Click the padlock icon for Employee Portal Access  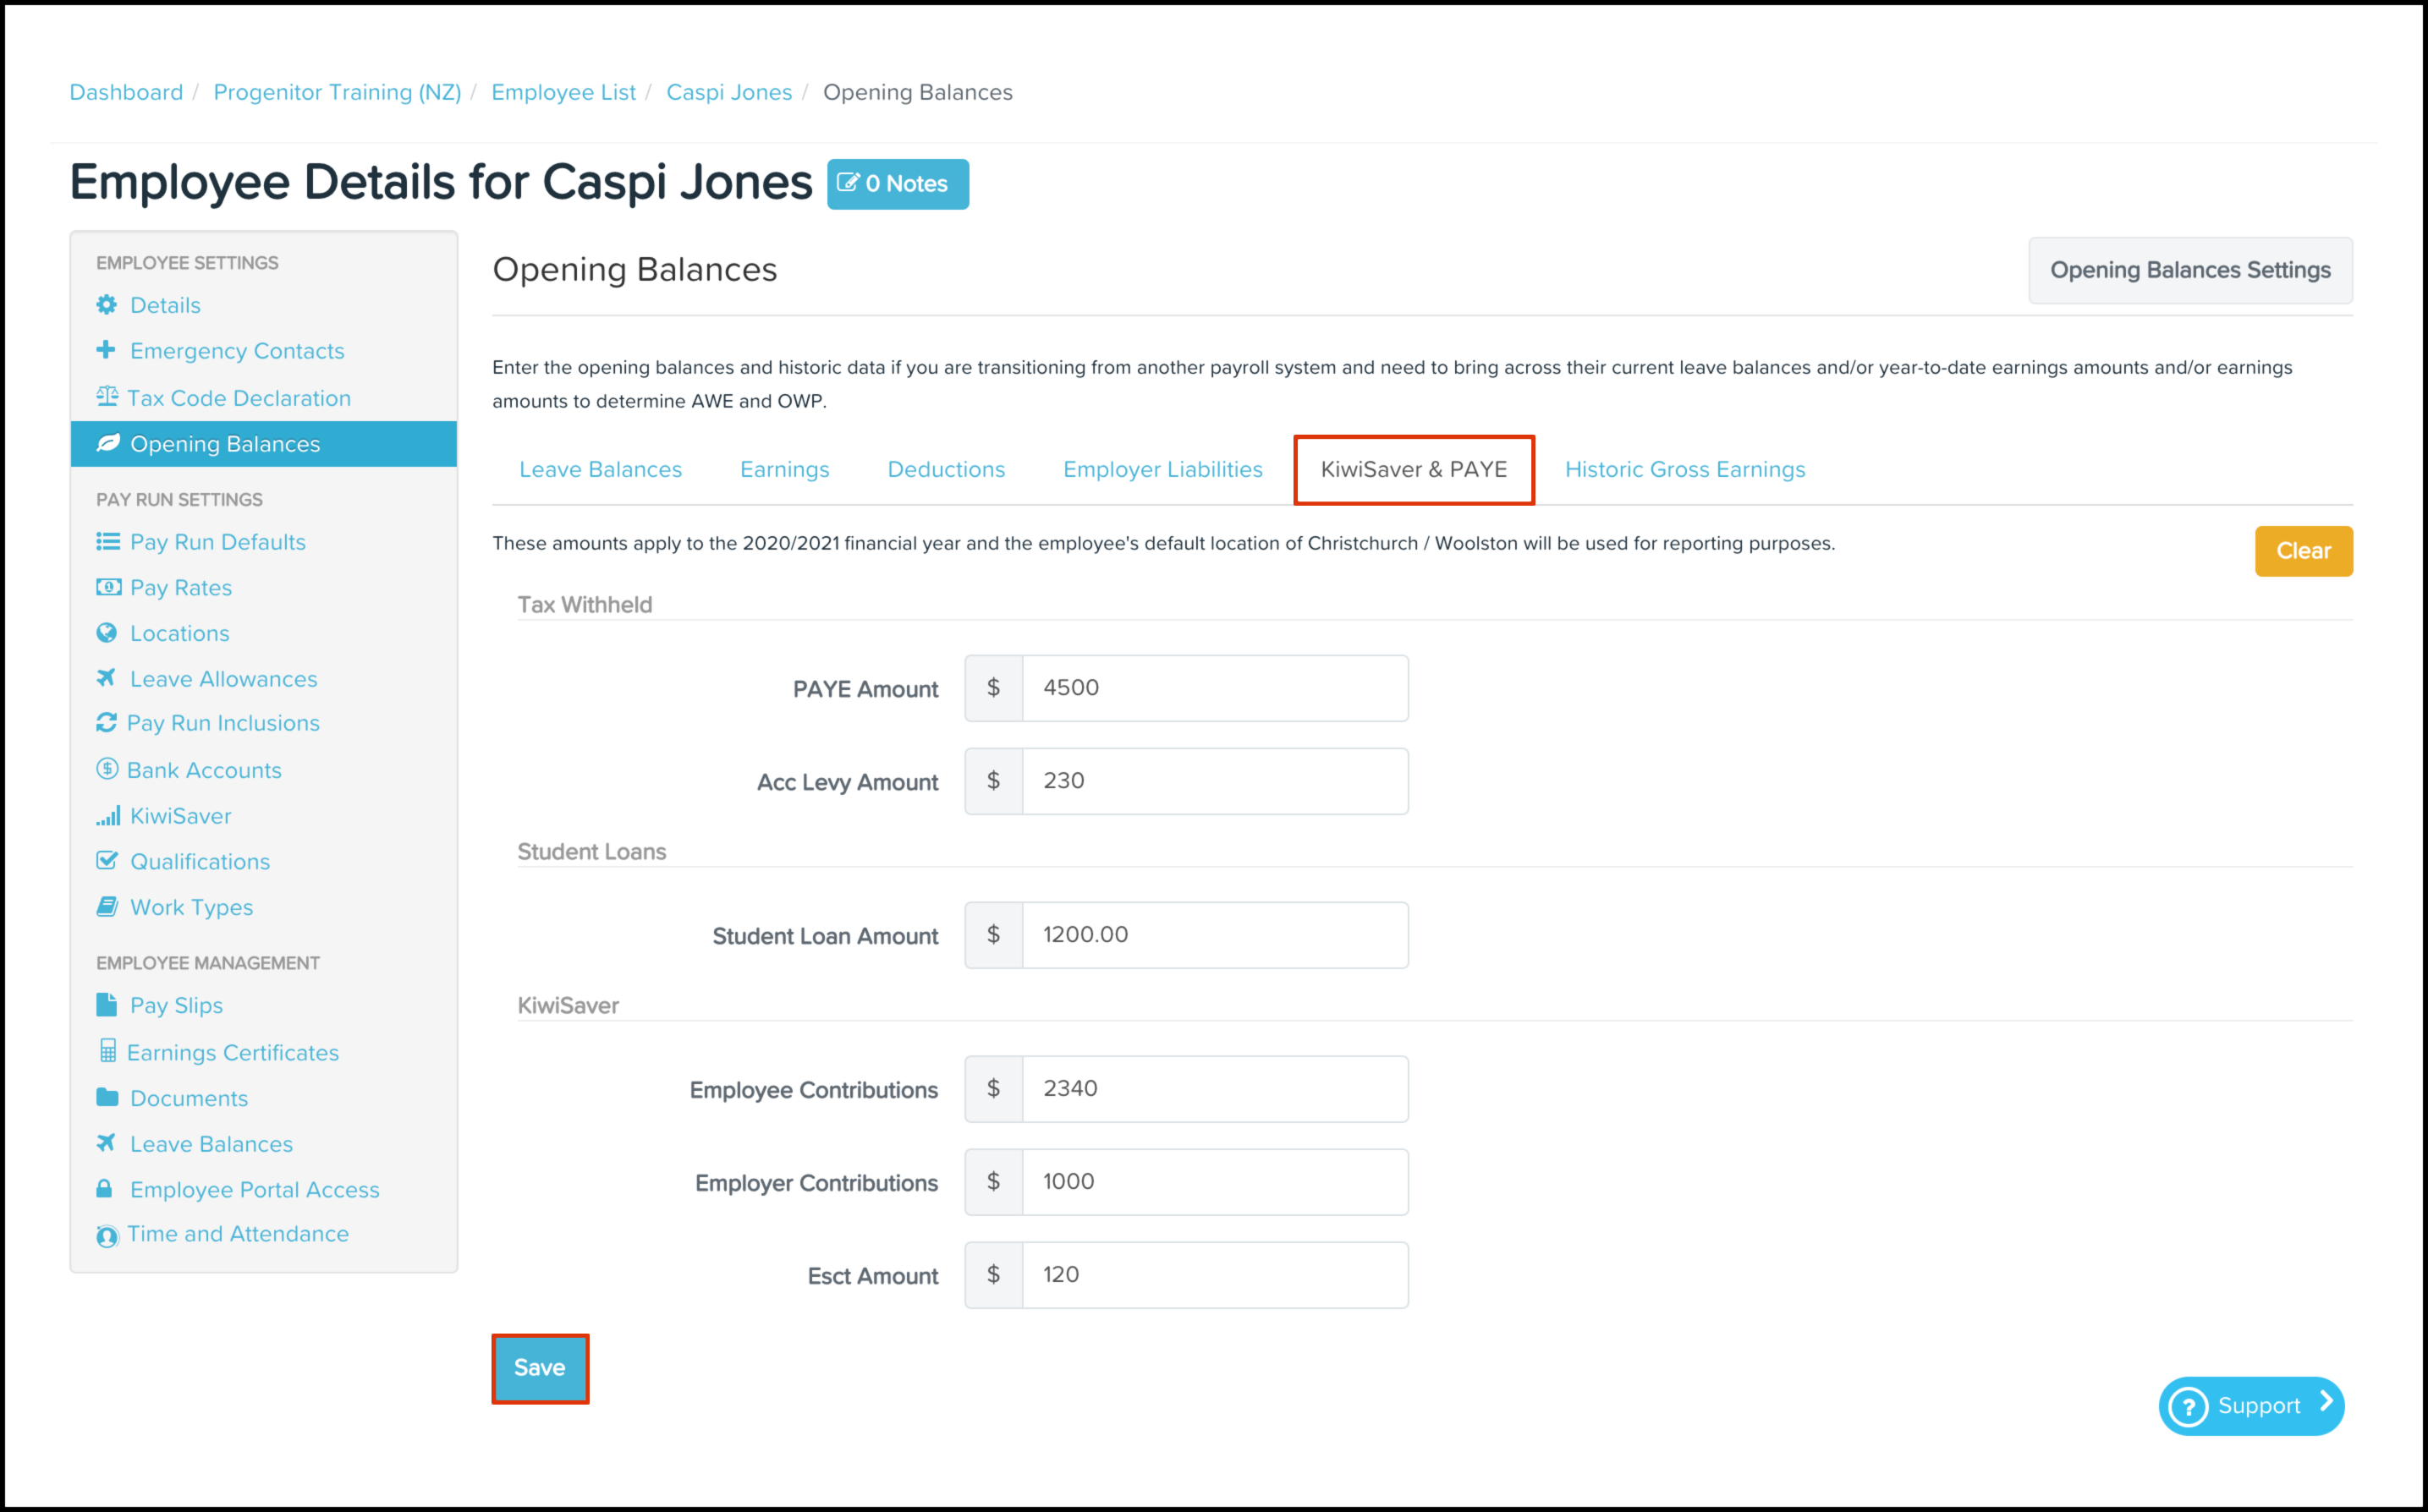pyautogui.click(x=104, y=1189)
